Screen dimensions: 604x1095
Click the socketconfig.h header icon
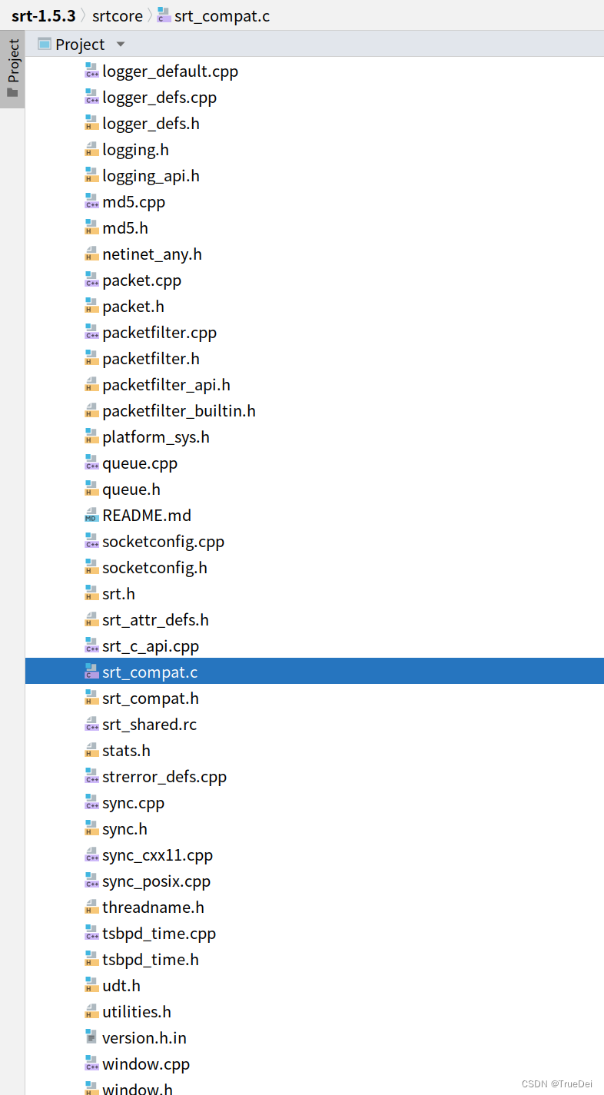click(91, 568)
